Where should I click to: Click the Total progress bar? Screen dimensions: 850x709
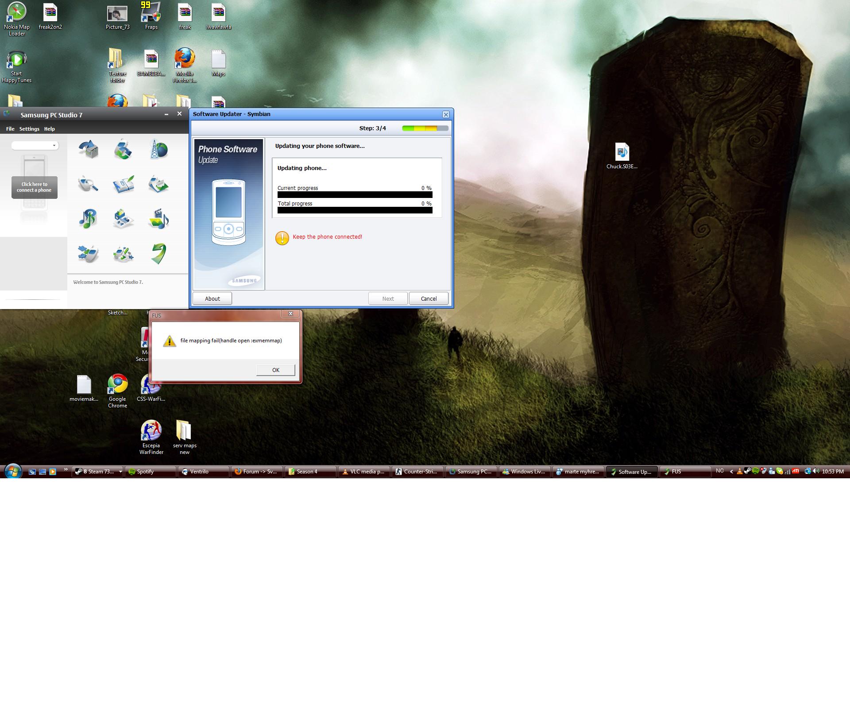point(355,210)
